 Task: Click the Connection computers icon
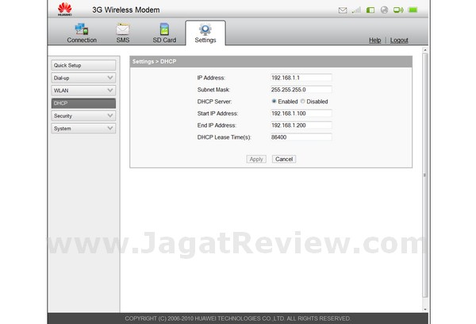(x=82, y=29)
